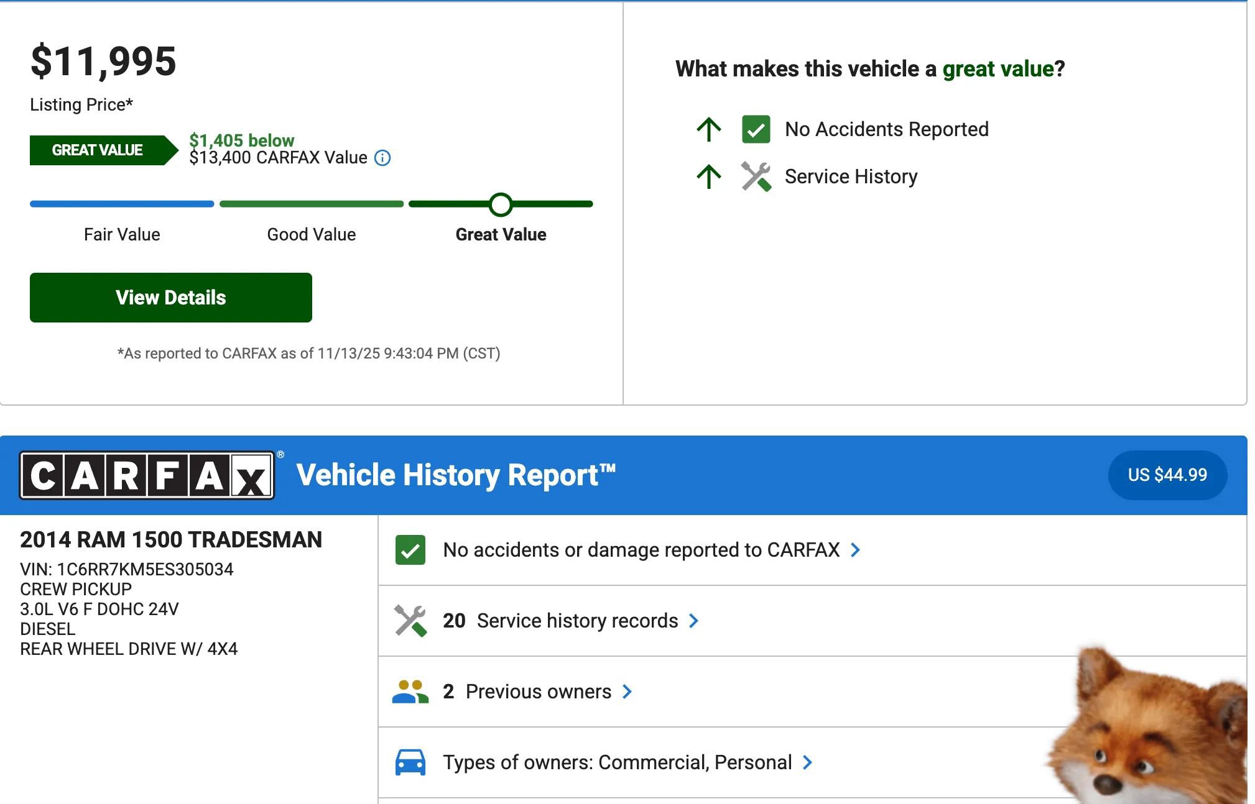Open the 20 Service history records link
This screenshot has width=1255, height=804.
560,621
